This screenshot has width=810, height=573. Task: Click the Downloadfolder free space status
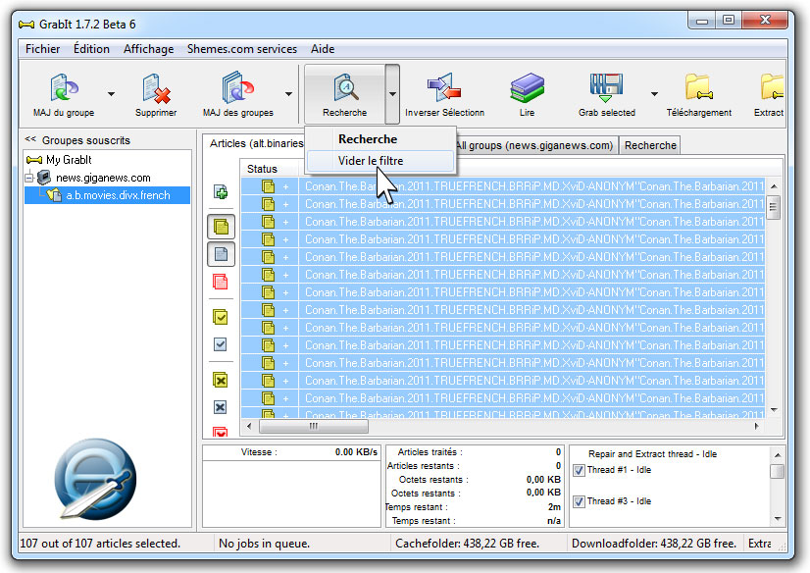(x=653, y=544)
